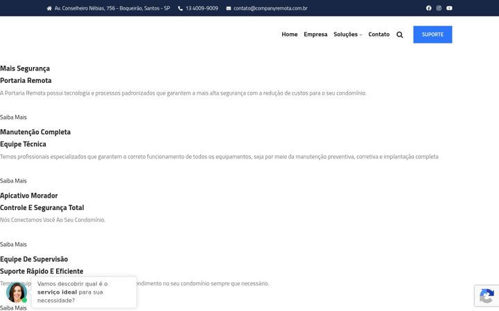Go to the Home menu item
Viewport: 499px width, 311px height.
(x=289, y=35)
